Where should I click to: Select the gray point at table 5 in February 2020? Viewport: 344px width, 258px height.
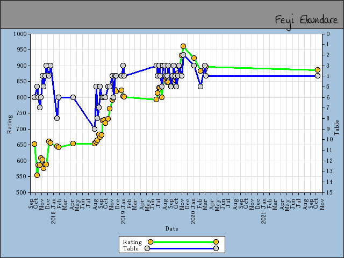tap(200, 87)
